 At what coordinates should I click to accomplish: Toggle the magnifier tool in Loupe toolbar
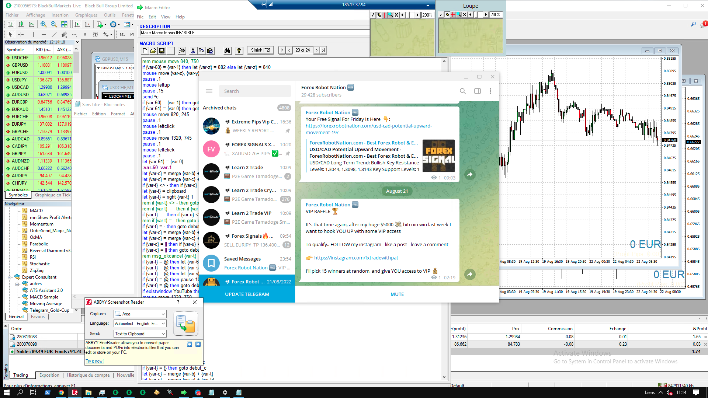click(459, 15)
